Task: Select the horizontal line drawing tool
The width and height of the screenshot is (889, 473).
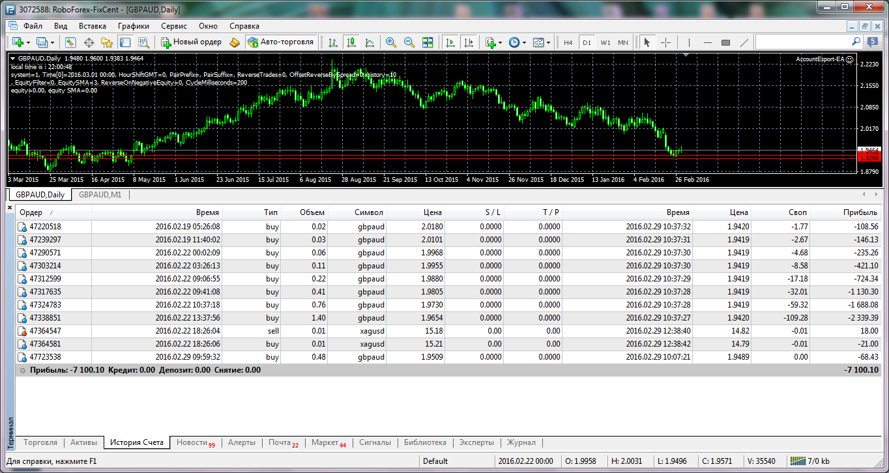Action: click(708, 42)
